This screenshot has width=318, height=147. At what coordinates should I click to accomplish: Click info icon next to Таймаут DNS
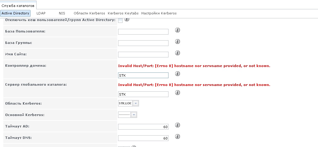(x=178, y=136)
